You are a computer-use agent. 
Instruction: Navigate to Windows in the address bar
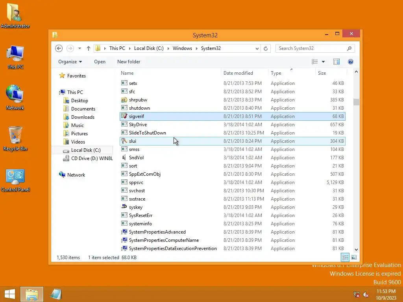pos(182,48)
